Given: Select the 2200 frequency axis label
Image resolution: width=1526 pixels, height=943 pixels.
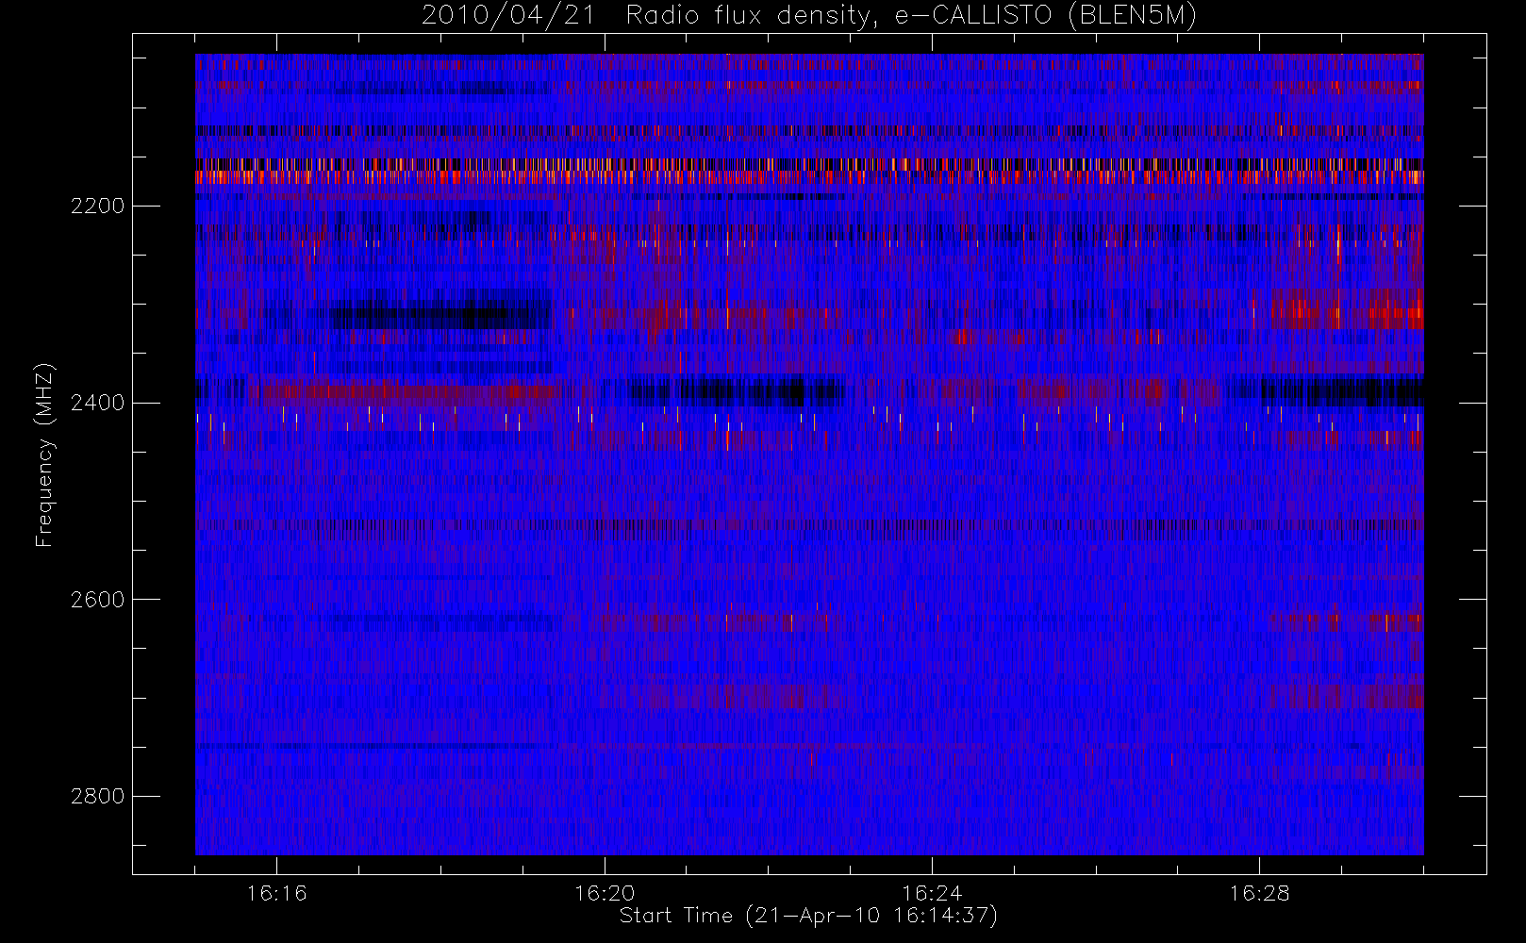Looking at the screenshot, I should tap(97, 206).
